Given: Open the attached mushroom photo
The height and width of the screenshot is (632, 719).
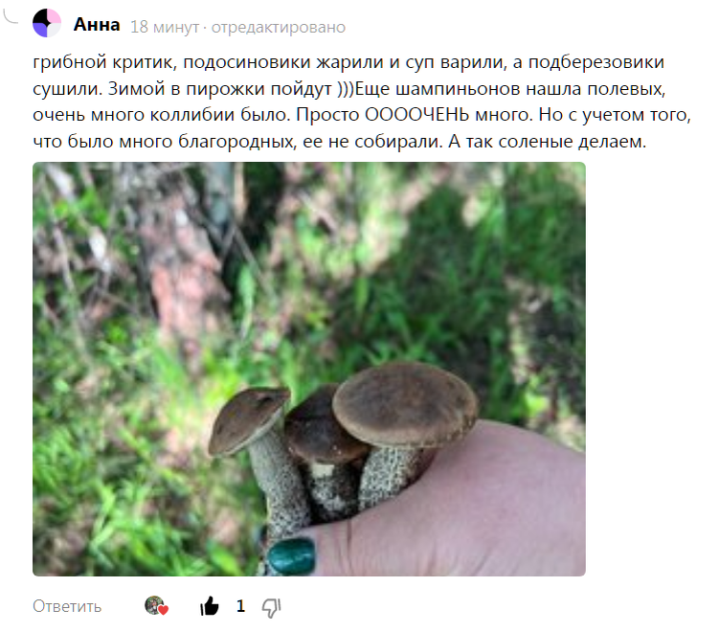Looking at the screenshot, I should coord(309,369).
